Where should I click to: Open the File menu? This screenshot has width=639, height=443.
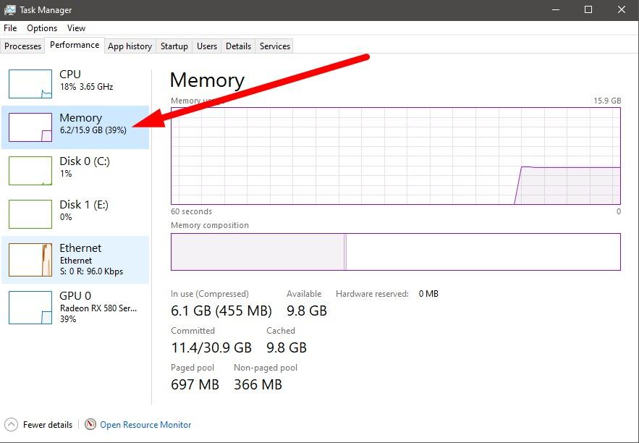click(10, 28)
